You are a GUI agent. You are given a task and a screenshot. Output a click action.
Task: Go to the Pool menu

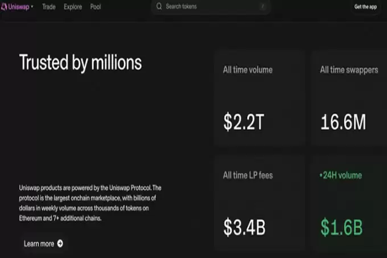96,7
